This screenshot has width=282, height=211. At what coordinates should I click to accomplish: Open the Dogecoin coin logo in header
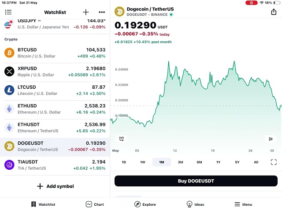(119, 11)
